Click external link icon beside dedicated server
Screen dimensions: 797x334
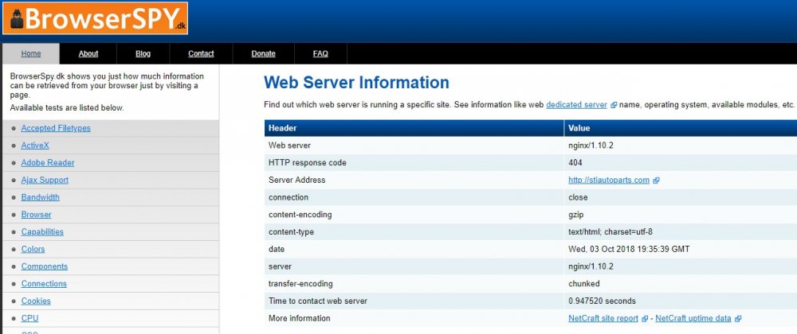(614, 105)
